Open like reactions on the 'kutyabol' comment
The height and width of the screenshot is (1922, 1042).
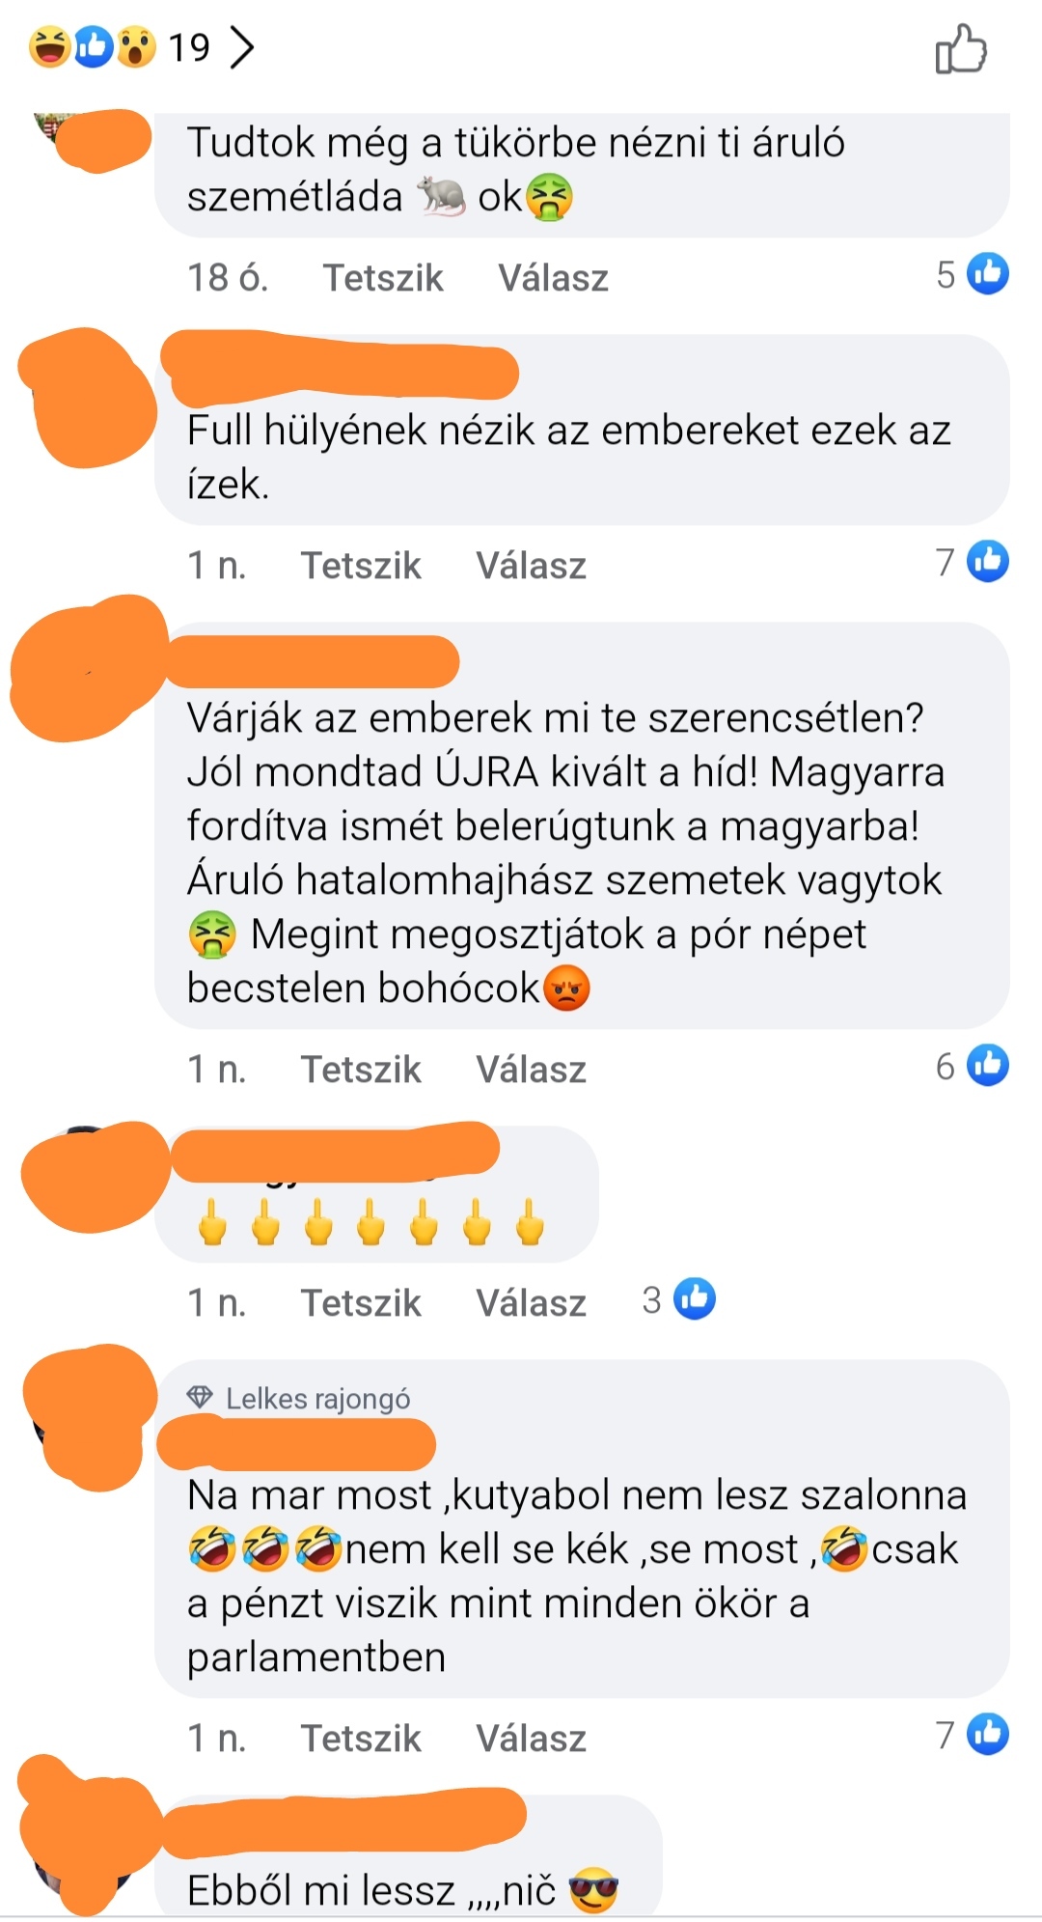click(988, 1734)
